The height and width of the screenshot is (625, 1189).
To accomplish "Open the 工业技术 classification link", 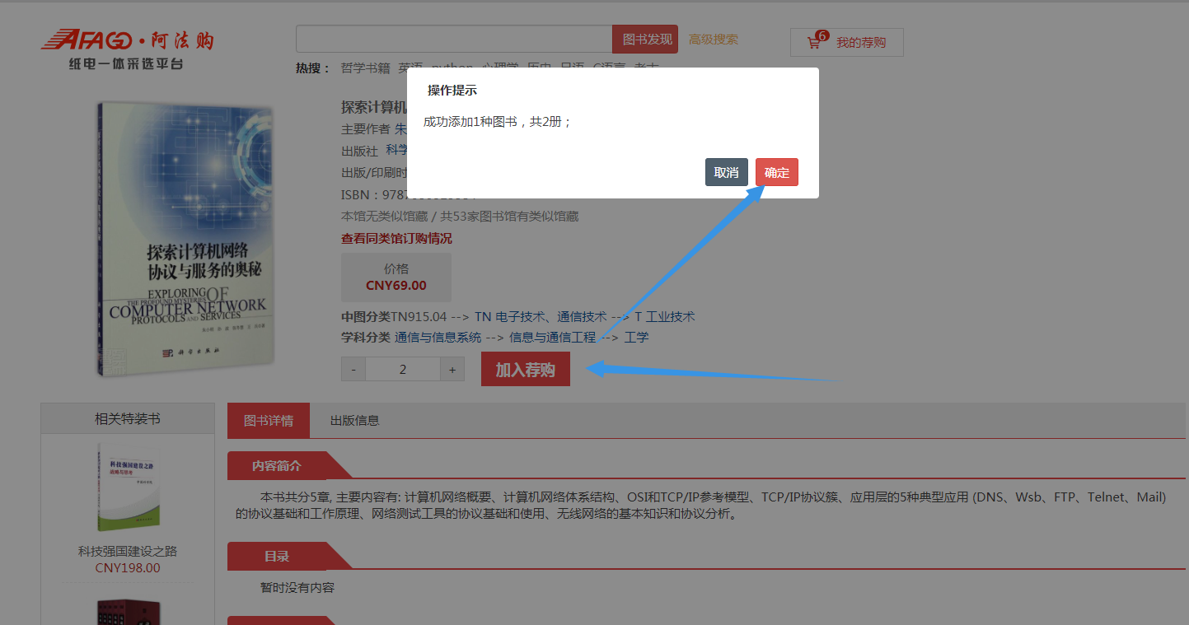I will [x=670, y=316].
